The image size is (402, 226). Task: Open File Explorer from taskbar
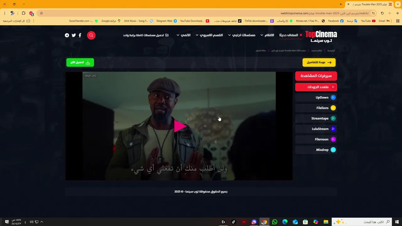(x=326, y=222)
